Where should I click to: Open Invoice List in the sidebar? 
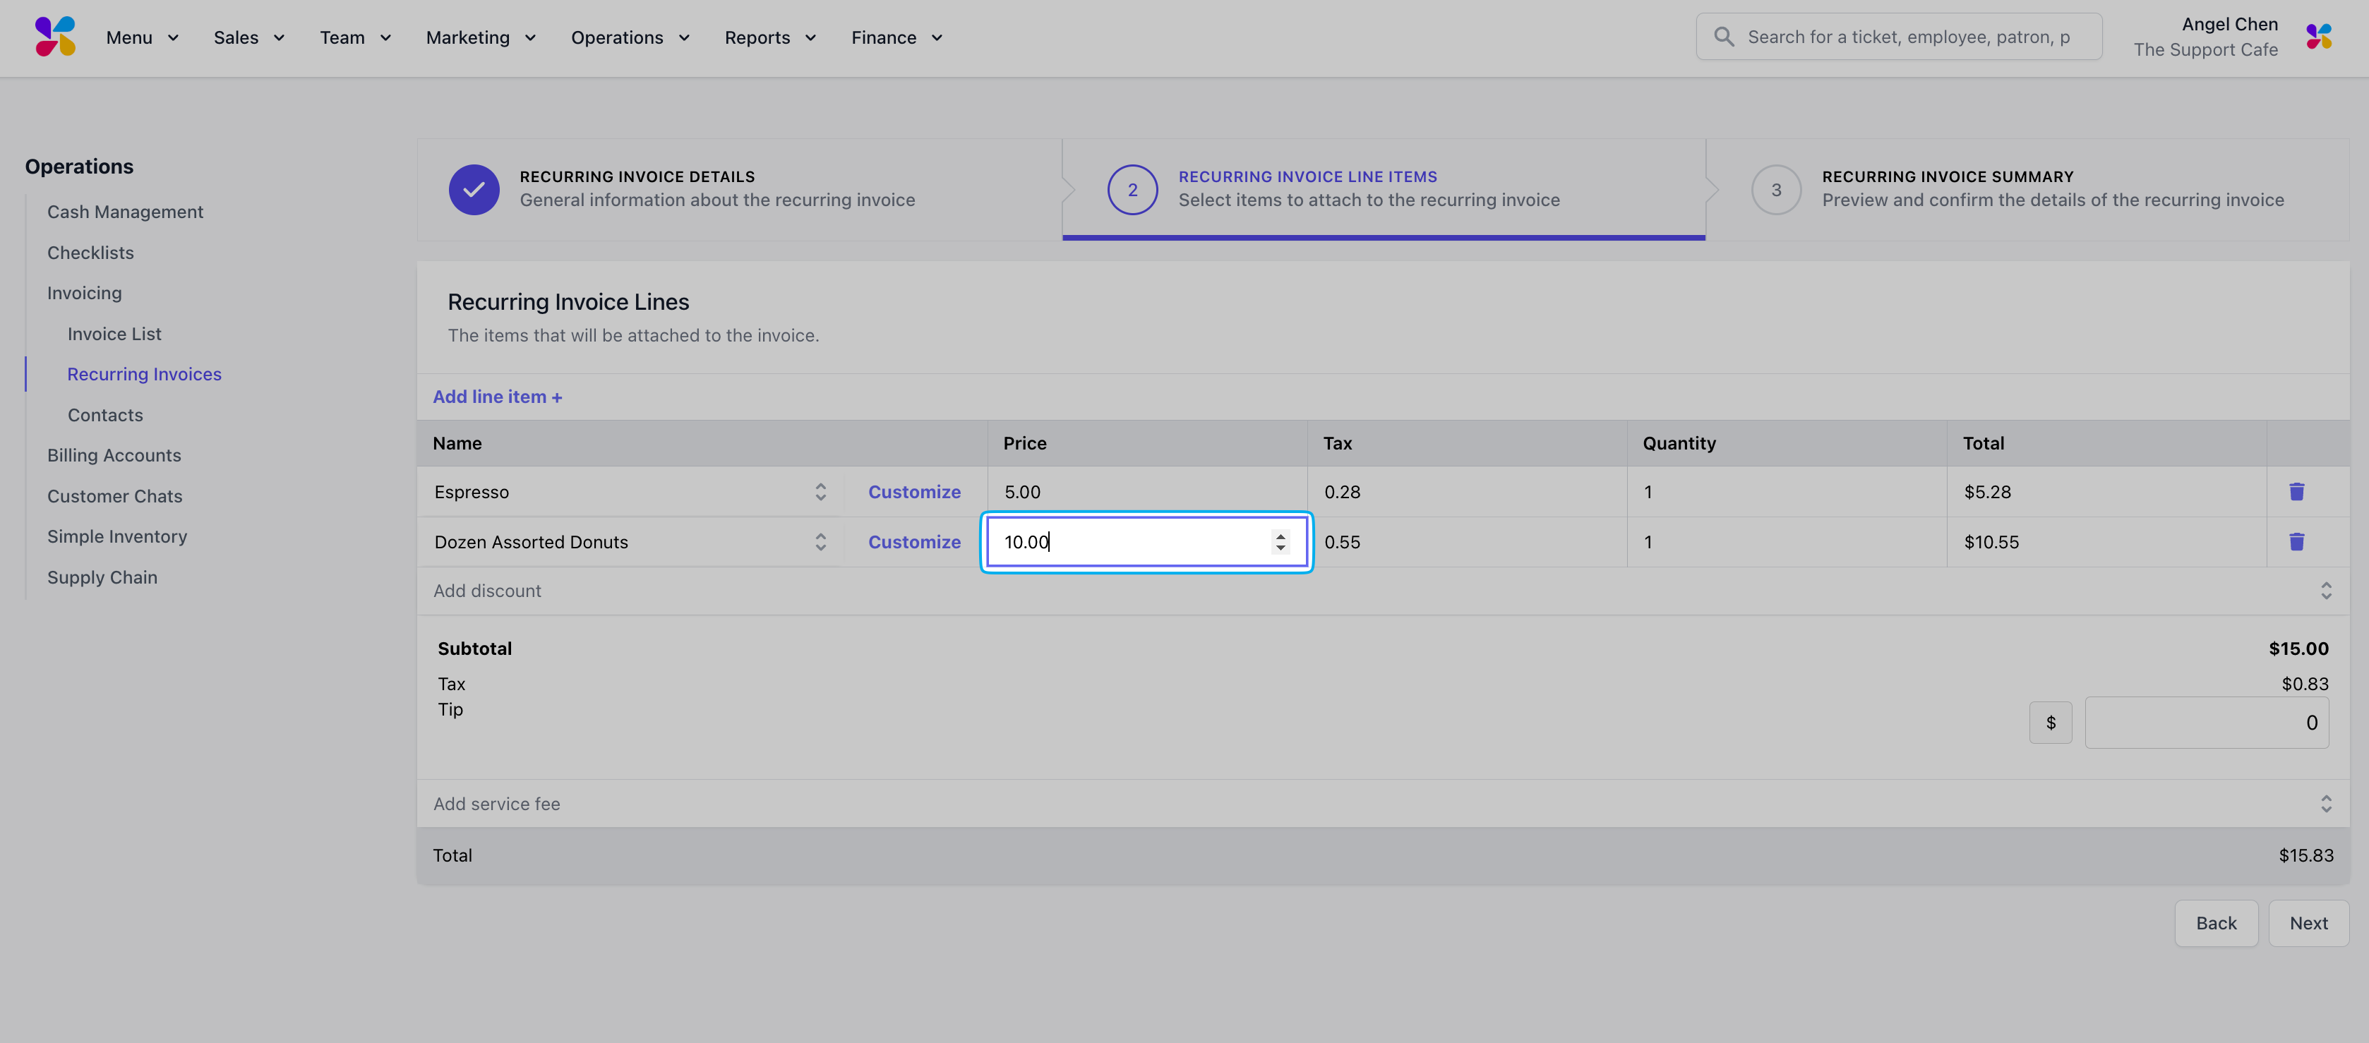[x=114, y=334]
